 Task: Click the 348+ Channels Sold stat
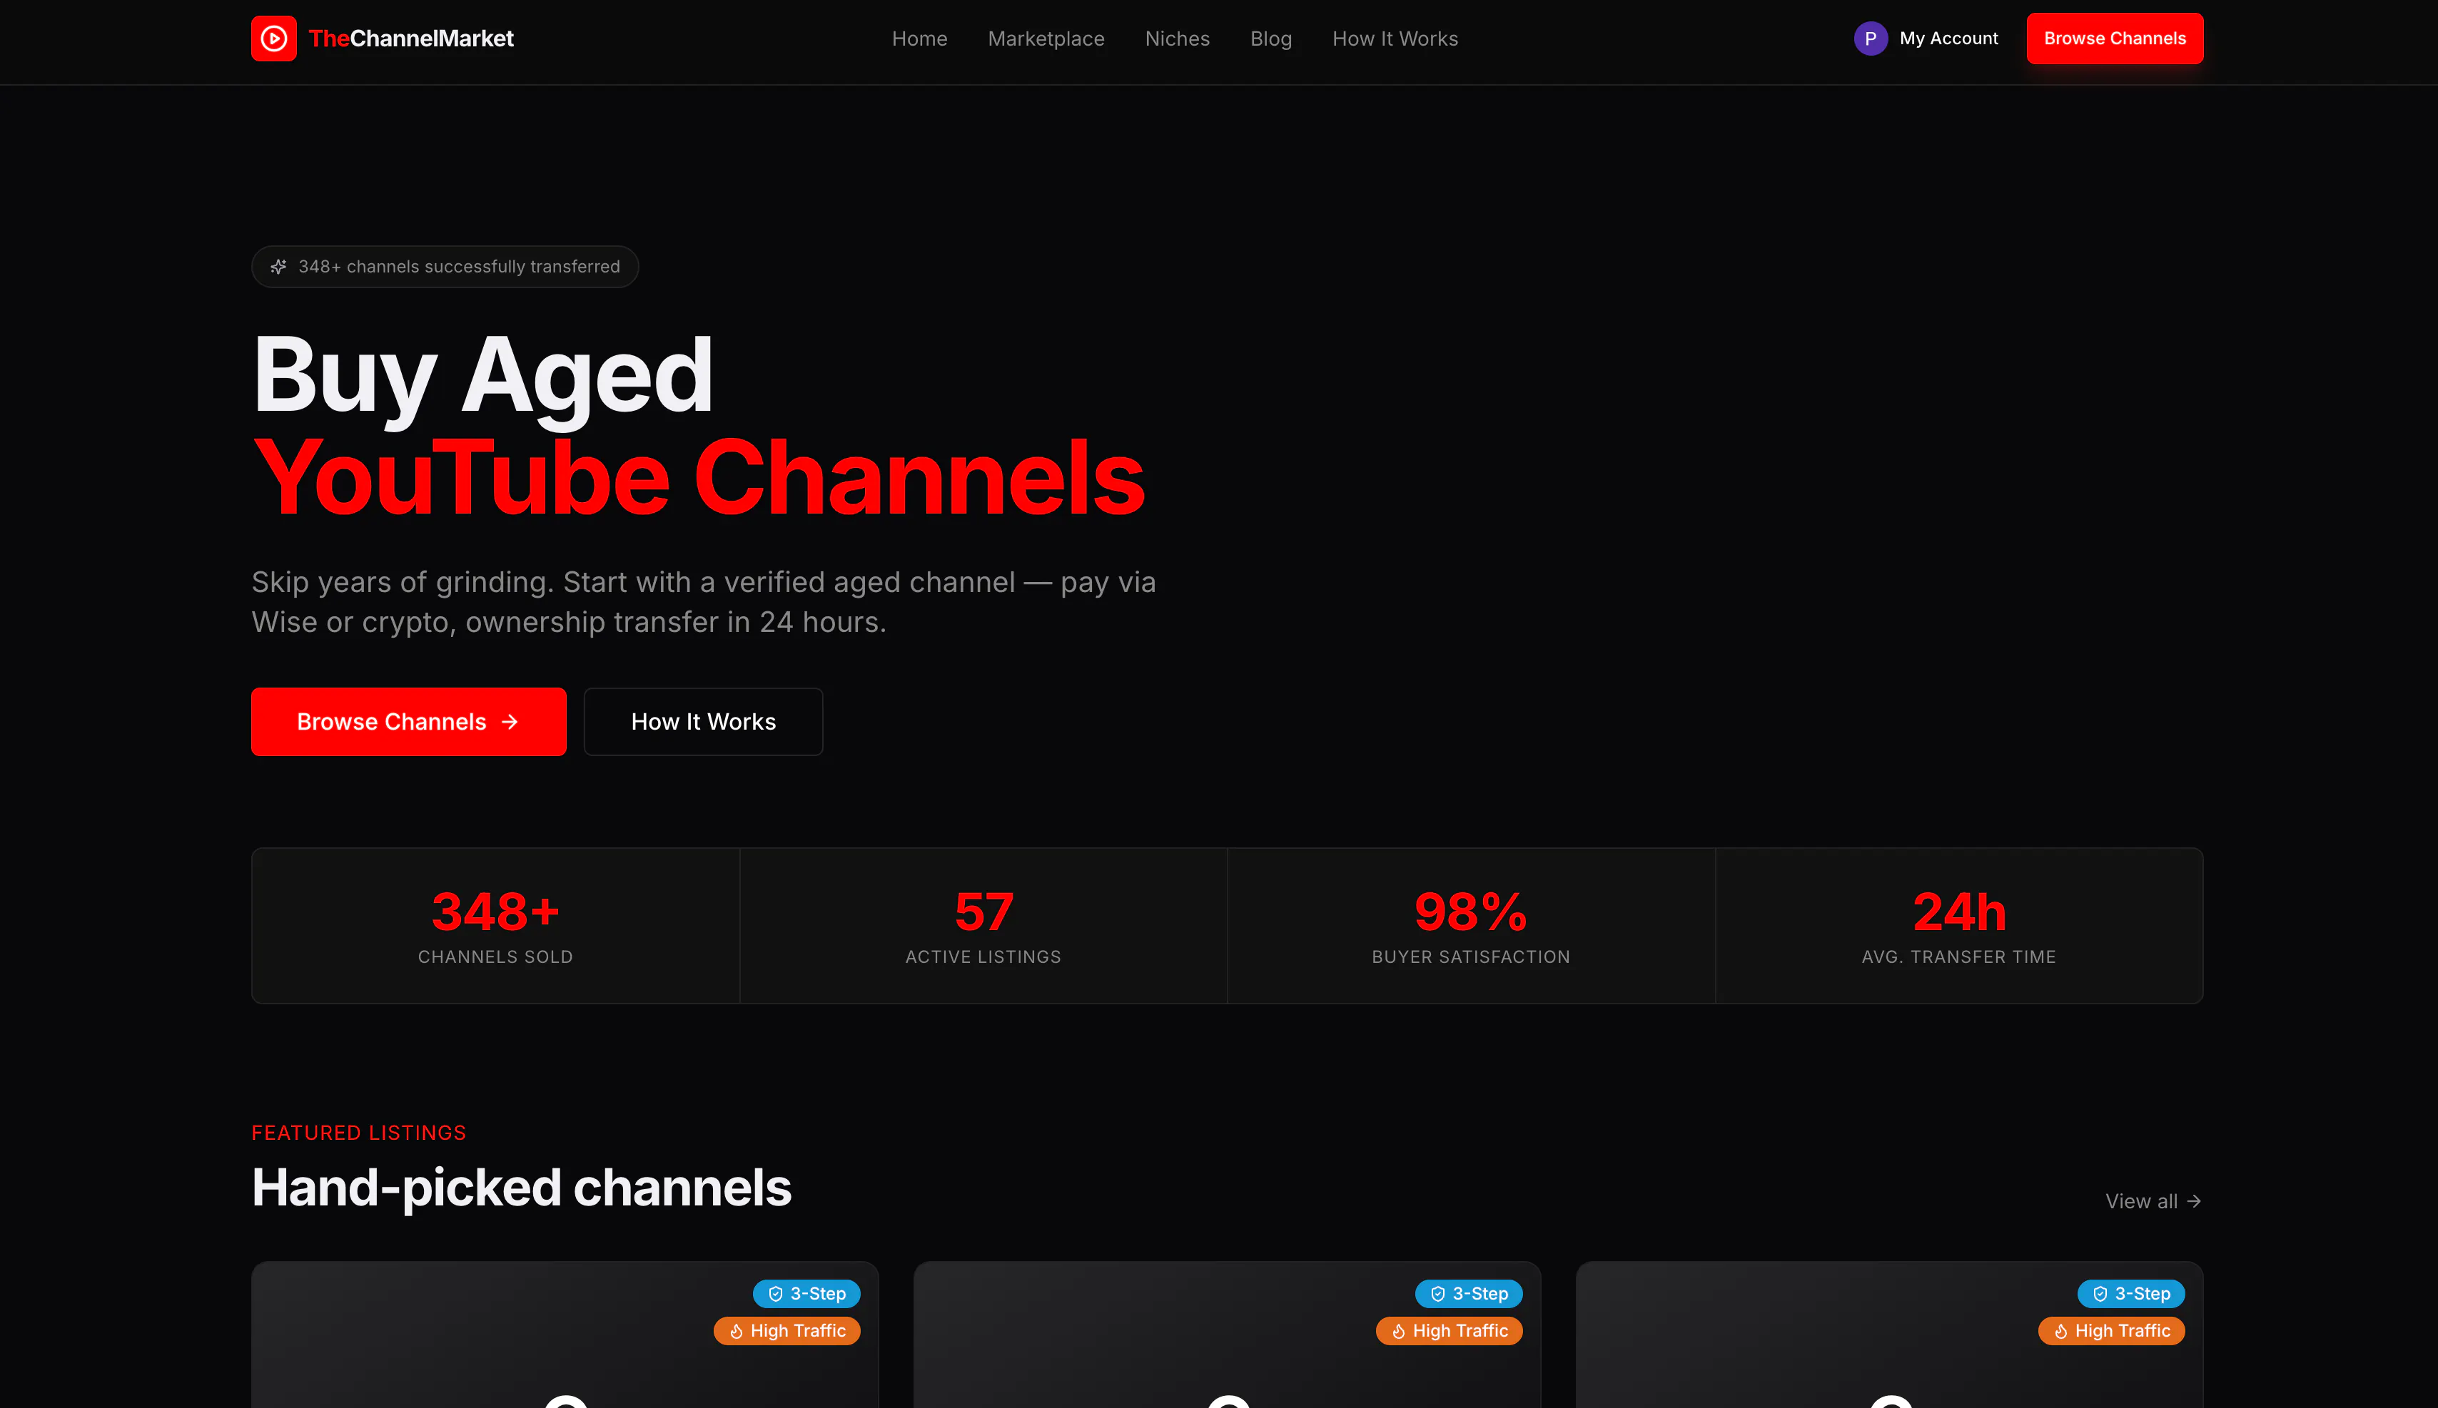pyautogui.click(x=495, y=925)
